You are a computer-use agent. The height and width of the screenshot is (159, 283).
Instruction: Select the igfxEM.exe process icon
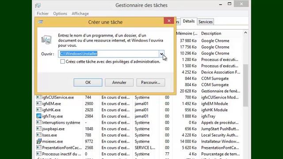(x=38, y=104)
